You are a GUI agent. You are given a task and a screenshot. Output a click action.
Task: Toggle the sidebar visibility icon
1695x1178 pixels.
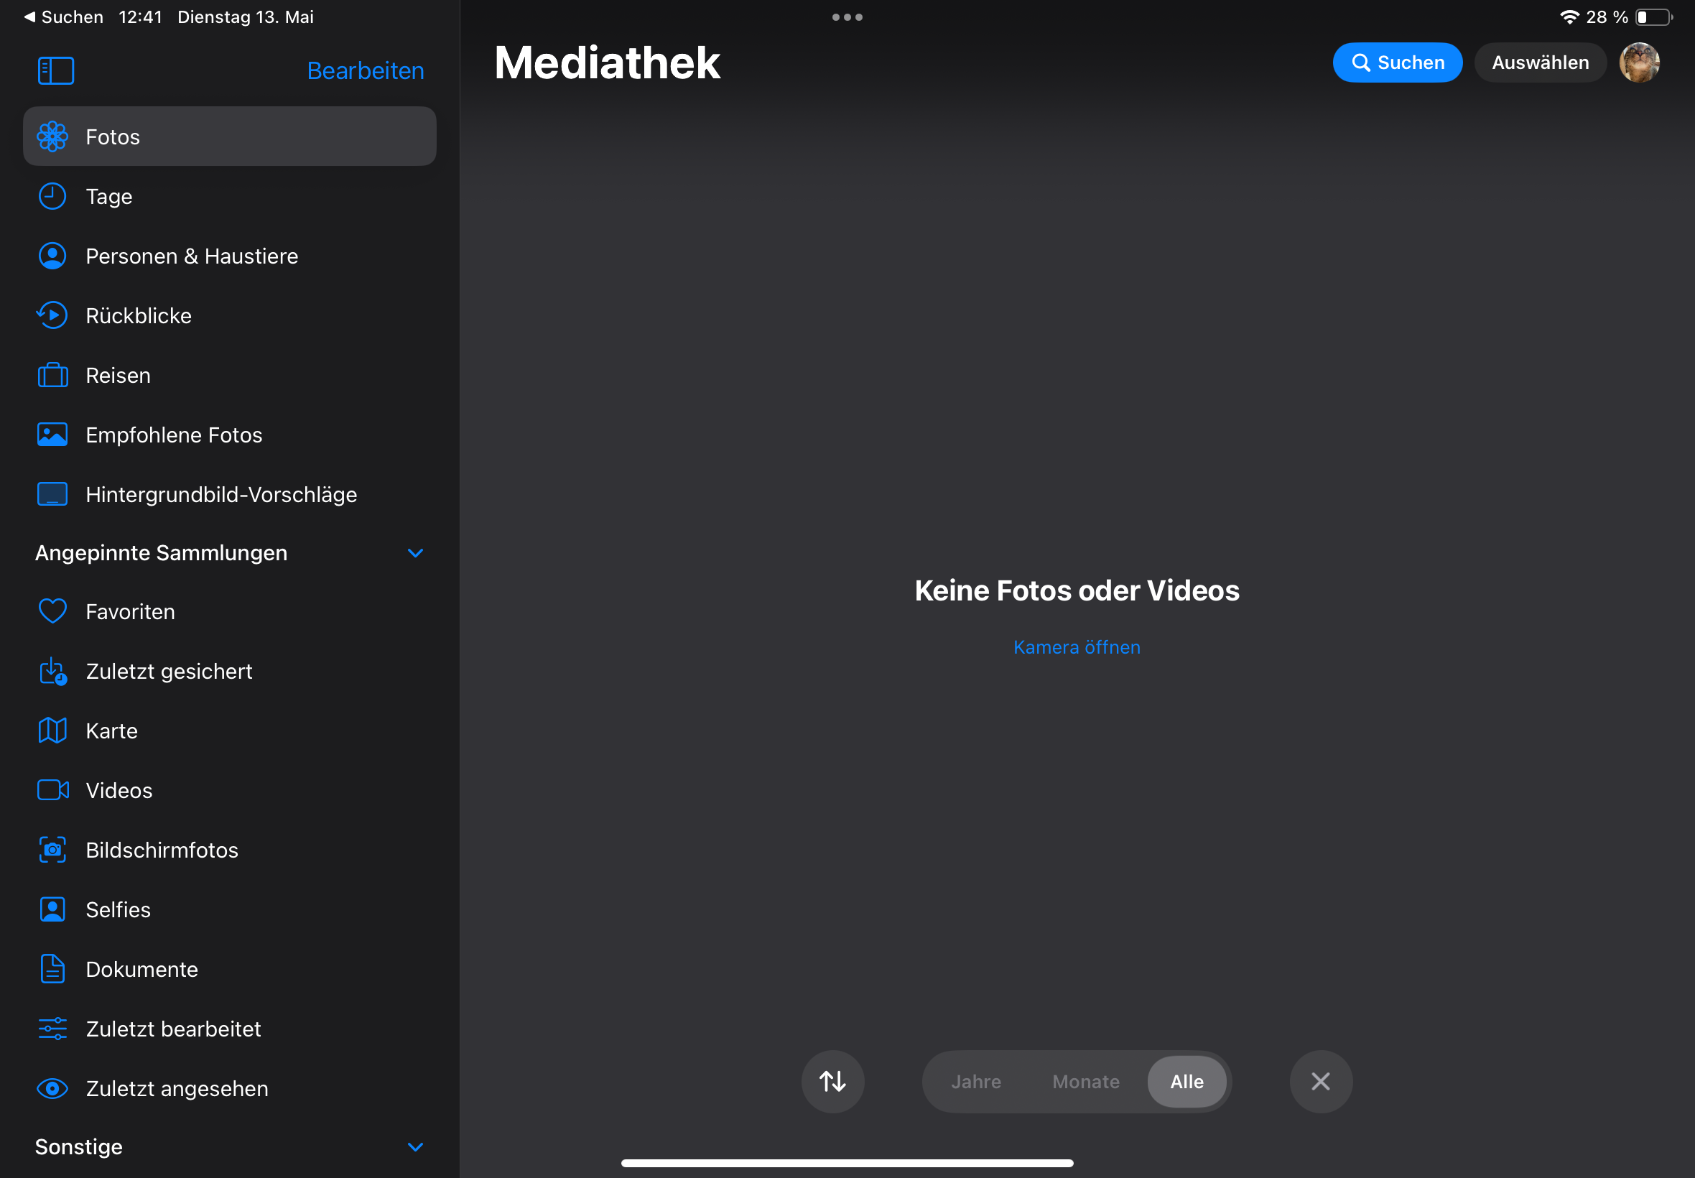56,71
